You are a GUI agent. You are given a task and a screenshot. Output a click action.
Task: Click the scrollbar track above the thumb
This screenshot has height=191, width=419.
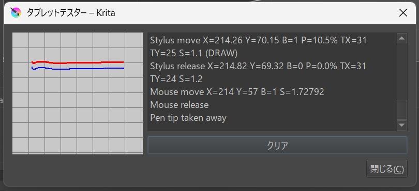[x=401, y=71]
